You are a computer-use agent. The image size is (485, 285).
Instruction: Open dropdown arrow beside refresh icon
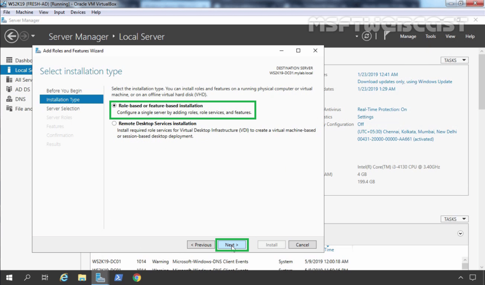(x=357, y=36)
